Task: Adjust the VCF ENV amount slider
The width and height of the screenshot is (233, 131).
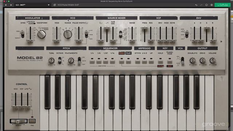Action: pos(160,41)
